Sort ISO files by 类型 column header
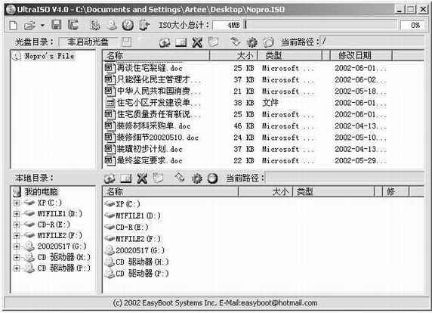The width and height of the screenshot is (432, 313). point(289,56)
